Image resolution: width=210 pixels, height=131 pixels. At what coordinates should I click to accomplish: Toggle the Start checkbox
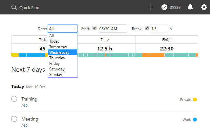[94, 28]
